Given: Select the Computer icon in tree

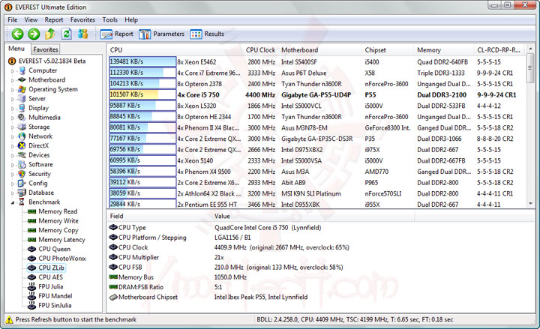Looking at the screenshot, I should 22,70.
